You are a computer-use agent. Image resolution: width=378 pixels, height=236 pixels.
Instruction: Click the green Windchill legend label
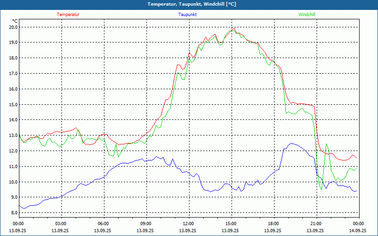[x=307, y=15]
